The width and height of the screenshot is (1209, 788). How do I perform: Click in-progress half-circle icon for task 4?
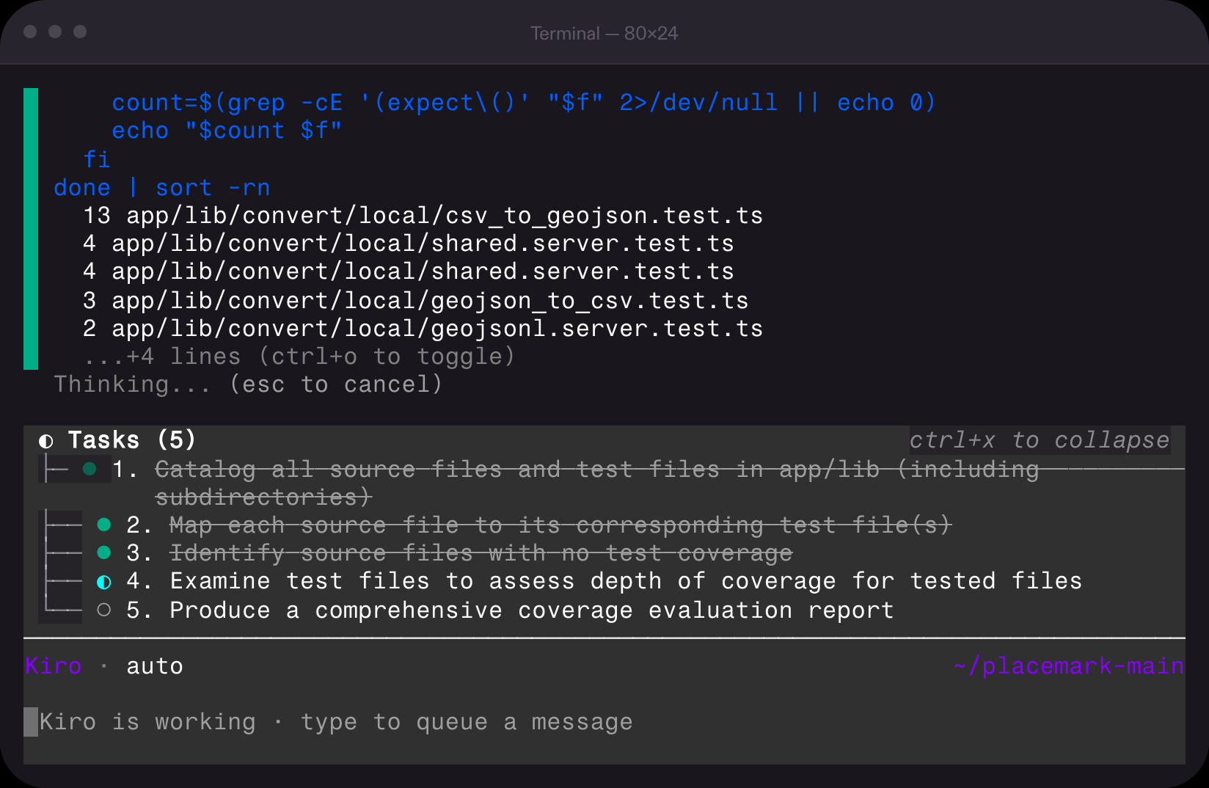point(104,582)
